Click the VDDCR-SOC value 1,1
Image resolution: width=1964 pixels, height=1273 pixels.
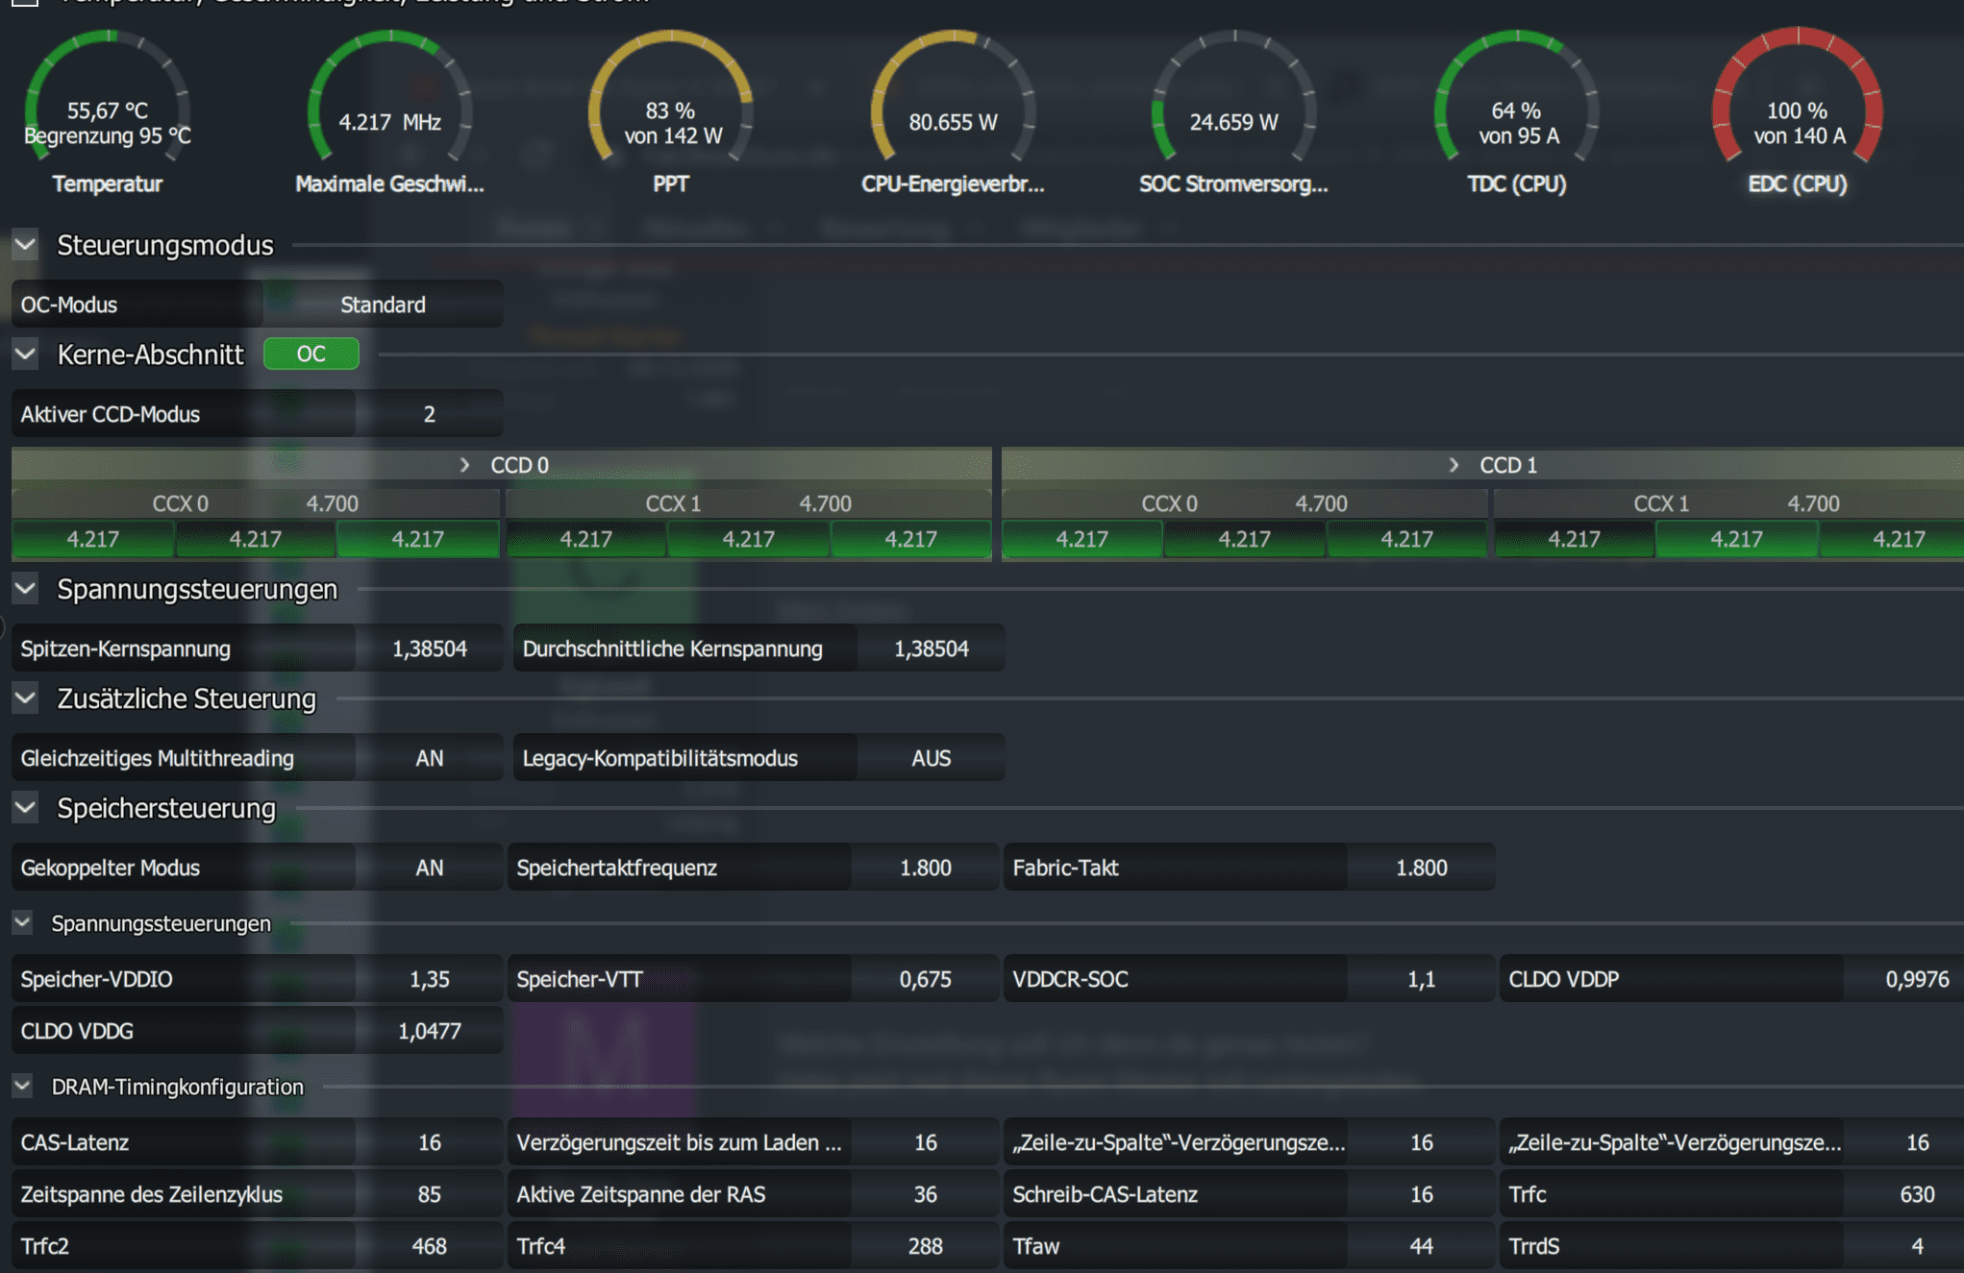pos(1421,979)
